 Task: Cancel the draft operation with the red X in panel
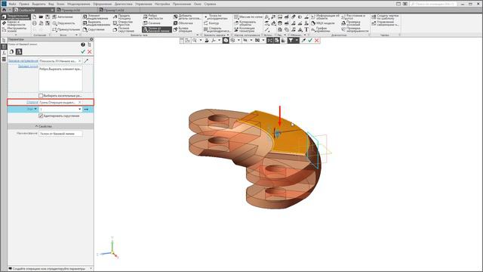(89, 52)
